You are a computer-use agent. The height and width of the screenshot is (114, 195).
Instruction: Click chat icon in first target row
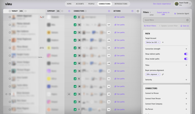pyautogui.click(x=43, y=17)
